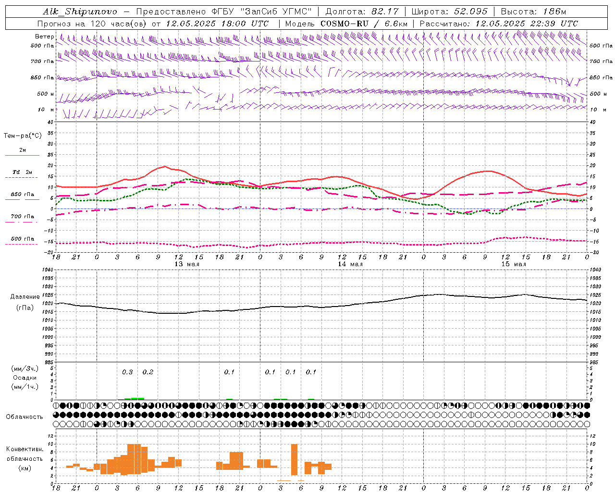Image resolution: width=615 pixels, height=492 pixels.
Task: Click the left-side 10 м wind level label
Action: [46, 110]
